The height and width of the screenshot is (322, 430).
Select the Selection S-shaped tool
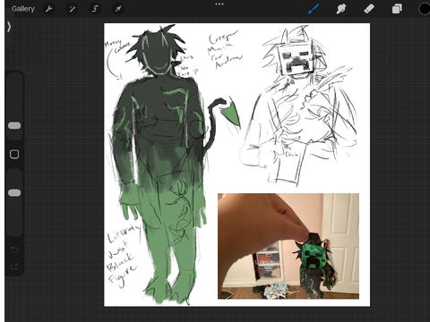(95, 9)
